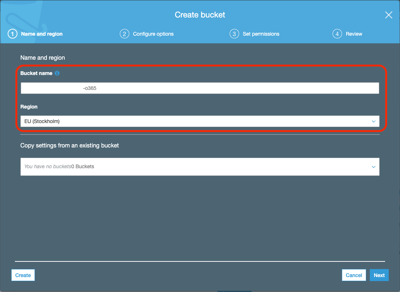Expand the Copy settings from existing bucket dropdown
The image size is (400, 292).
pyautogui.click(x=200, y=166)
